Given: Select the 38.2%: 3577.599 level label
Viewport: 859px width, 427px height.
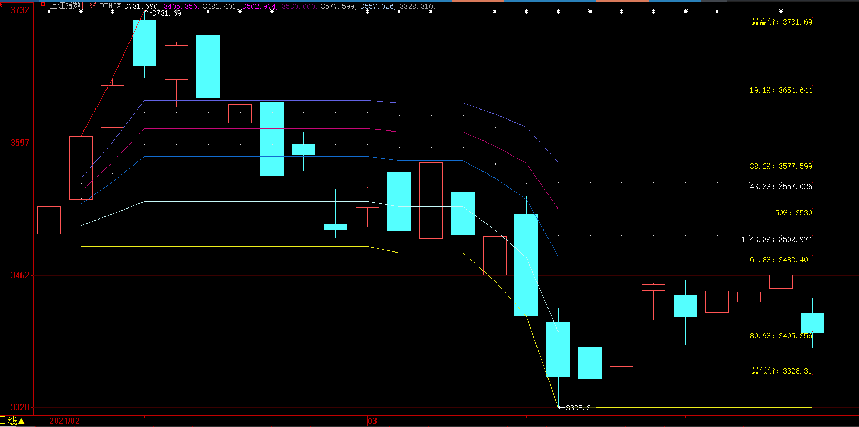Looking at the screenshot, I should [781, 166].
